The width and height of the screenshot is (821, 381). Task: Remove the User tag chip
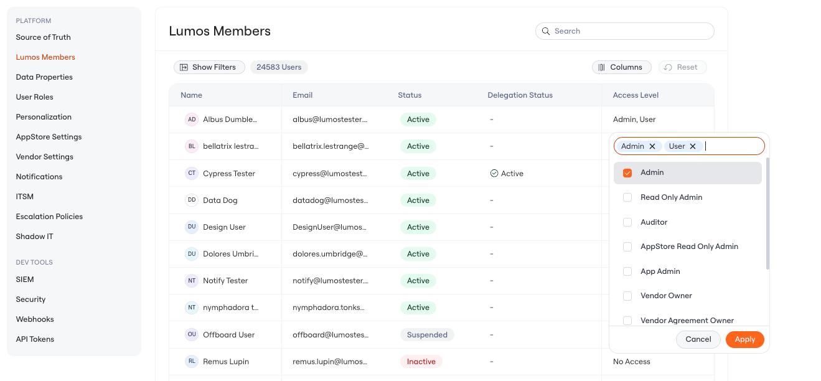(x=693, y=146)
